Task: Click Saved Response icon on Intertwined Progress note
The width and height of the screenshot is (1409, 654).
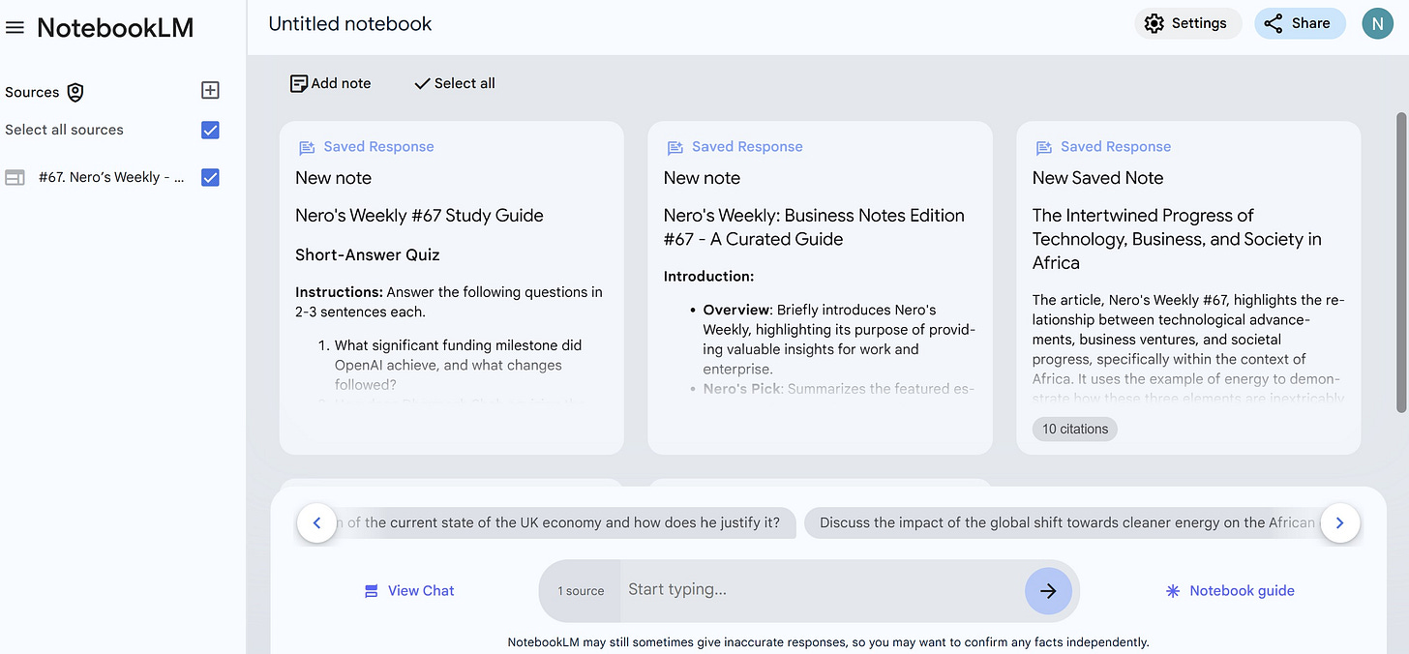Action: [1044, 147]
